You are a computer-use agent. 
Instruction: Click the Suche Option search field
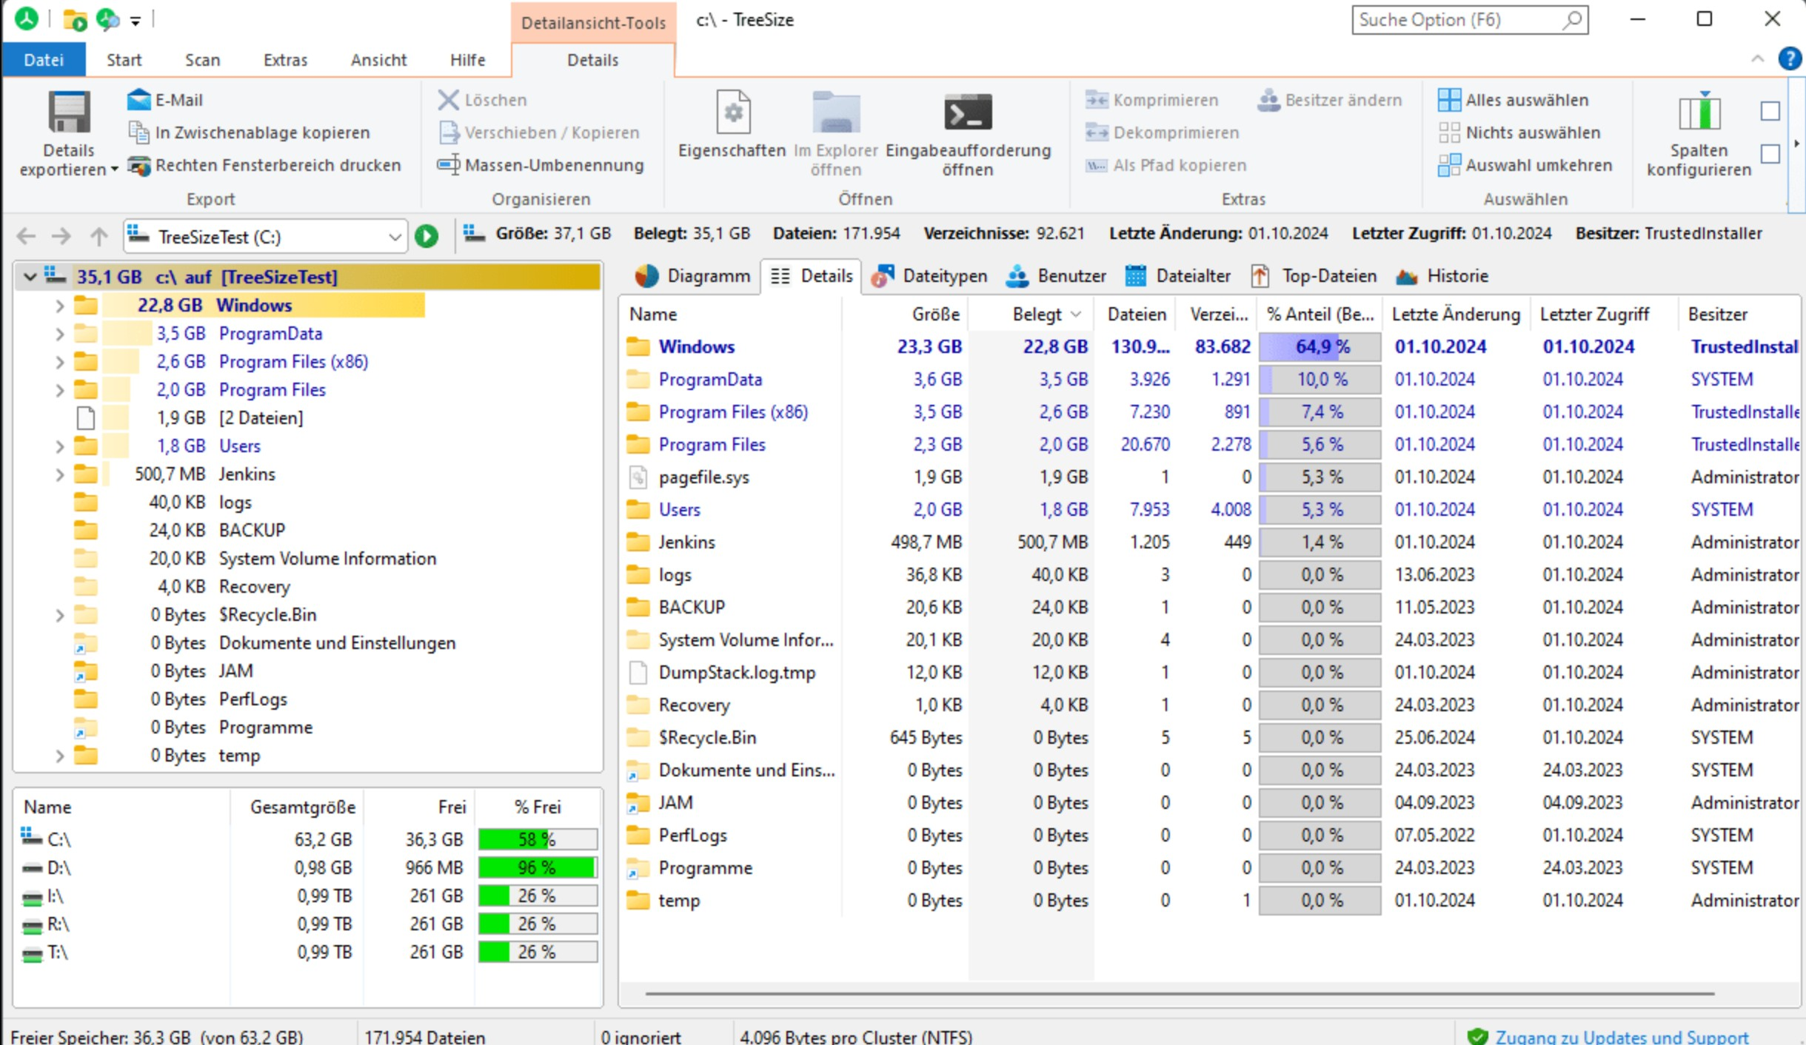[x=1470, y=20]
